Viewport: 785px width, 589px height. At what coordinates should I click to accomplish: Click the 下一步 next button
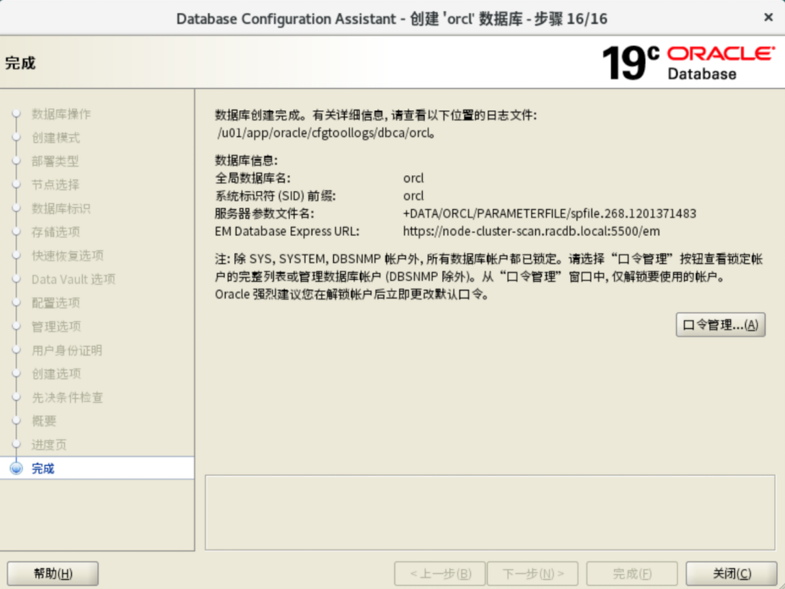[x=533, y=574]
